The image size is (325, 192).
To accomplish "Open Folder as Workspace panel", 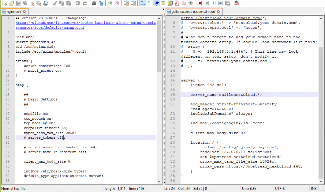I will (184, 3).
